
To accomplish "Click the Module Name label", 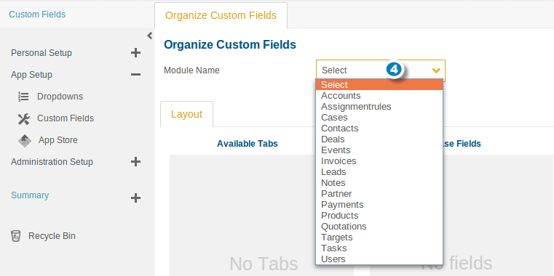I will tap(192, 70).
